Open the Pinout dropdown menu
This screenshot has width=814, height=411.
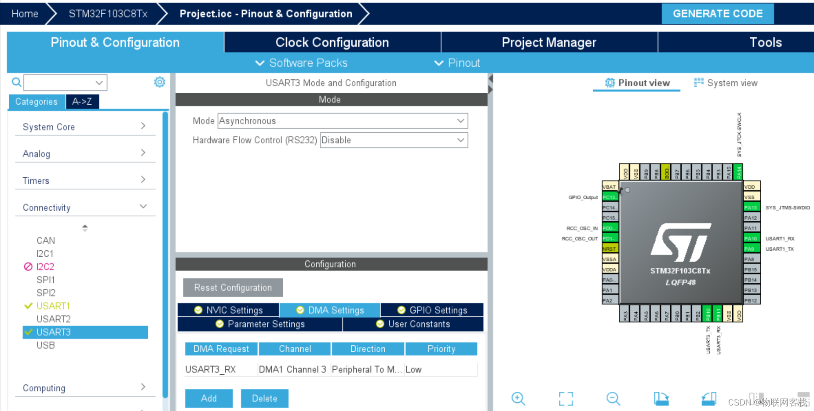coord(457,63)
